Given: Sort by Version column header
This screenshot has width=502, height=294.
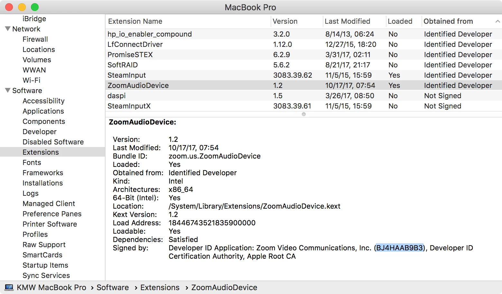Looking at the screenshot, I should pyautogui.click(x=297, y=21).
